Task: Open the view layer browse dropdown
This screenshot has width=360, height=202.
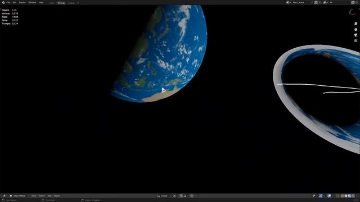Action: click(x=325, y=2)
